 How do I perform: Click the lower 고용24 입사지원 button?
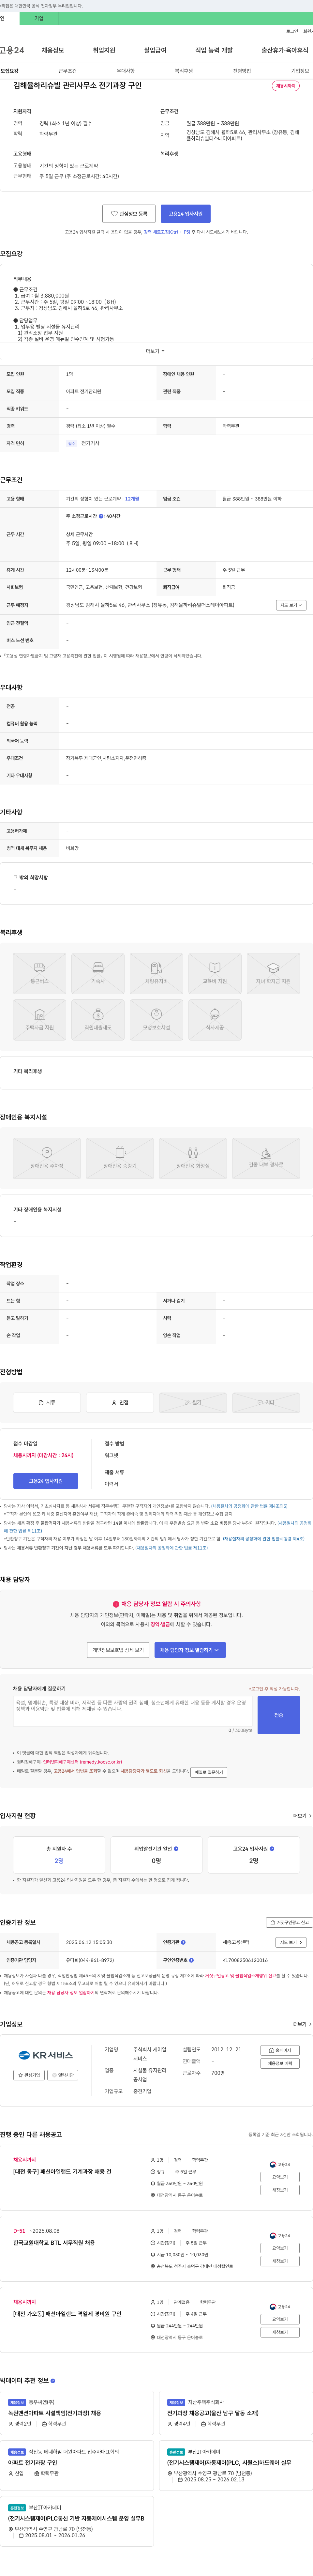click(46, 1481)
